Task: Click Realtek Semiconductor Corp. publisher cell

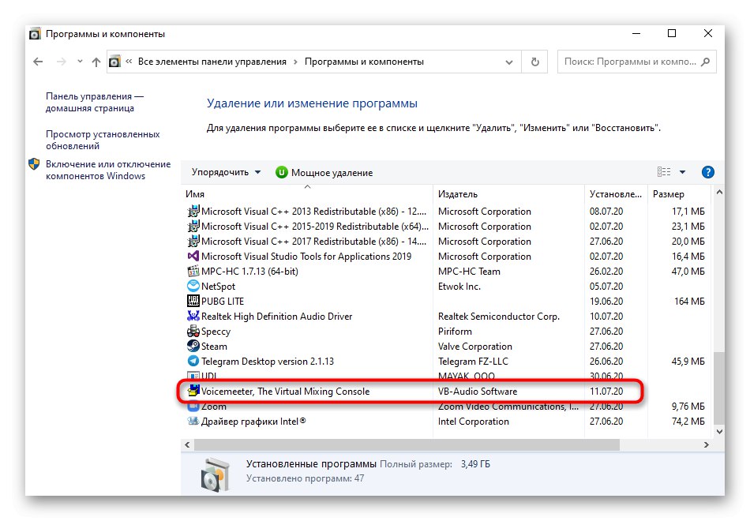Action: [x=499, y=317]
